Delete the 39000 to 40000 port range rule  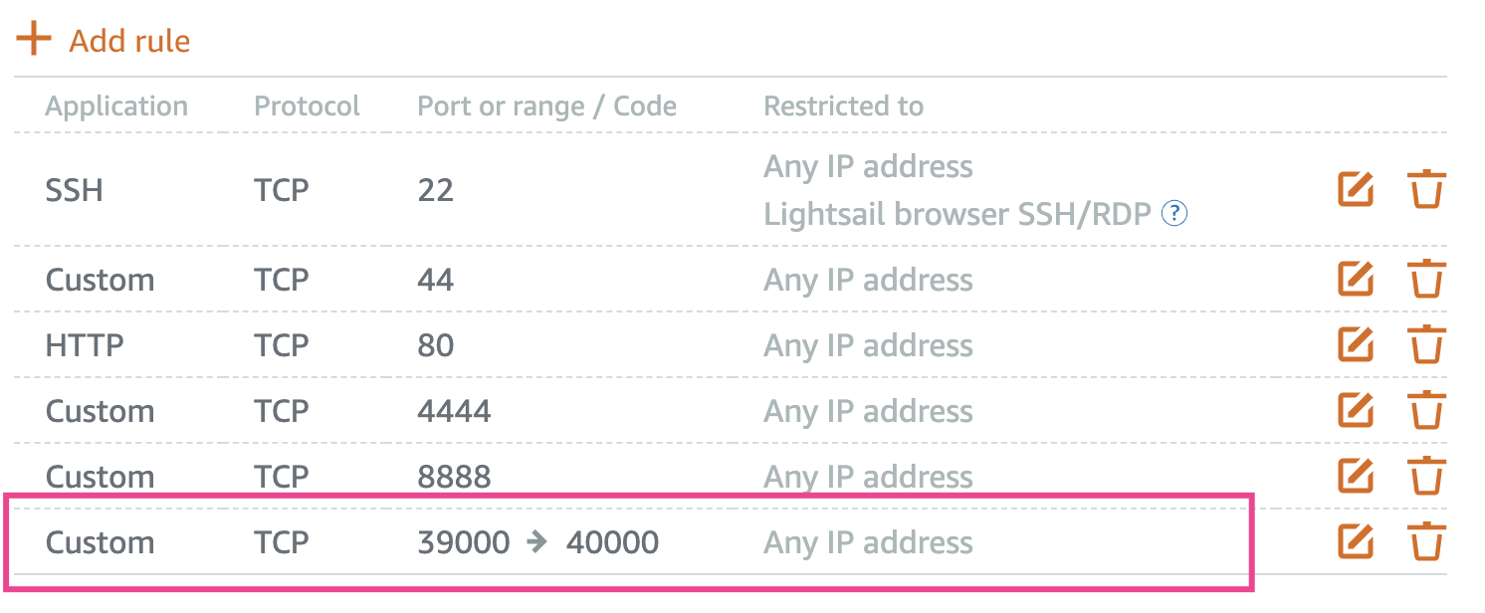[1425, 542]
